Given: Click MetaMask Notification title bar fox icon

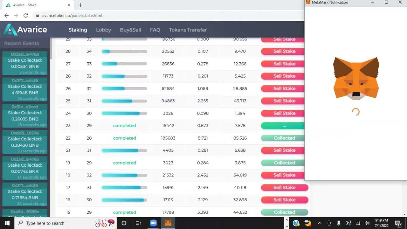Looking at the screenshot, I should coord(308,2).
